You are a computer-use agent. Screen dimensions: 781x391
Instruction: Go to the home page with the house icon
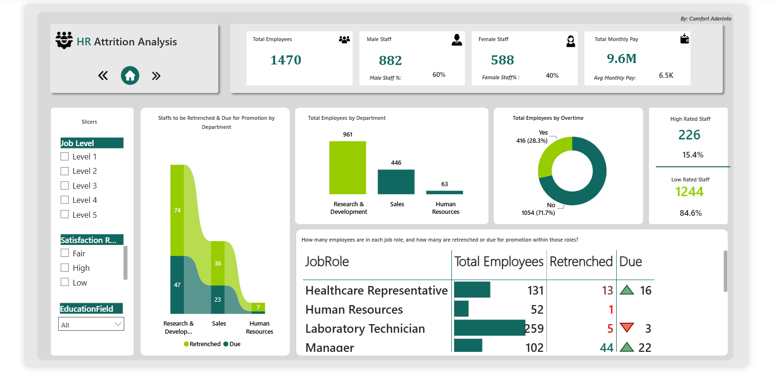pyautogui.click(x=130, y=75)
